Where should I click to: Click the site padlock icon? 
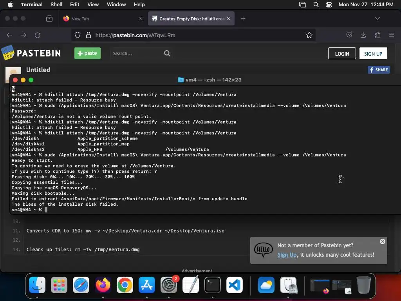(89, 35)
